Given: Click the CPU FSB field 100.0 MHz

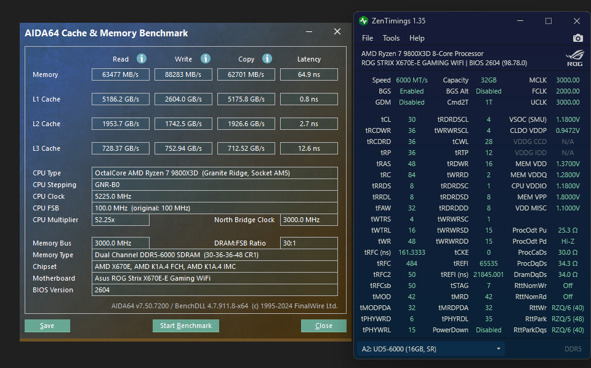Looking at the screenshot, I should click(x=214, y=208).
